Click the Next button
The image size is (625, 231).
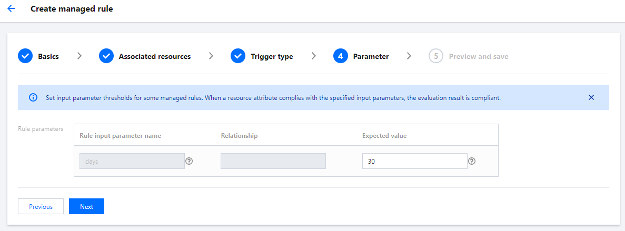[x=86, y=206]
